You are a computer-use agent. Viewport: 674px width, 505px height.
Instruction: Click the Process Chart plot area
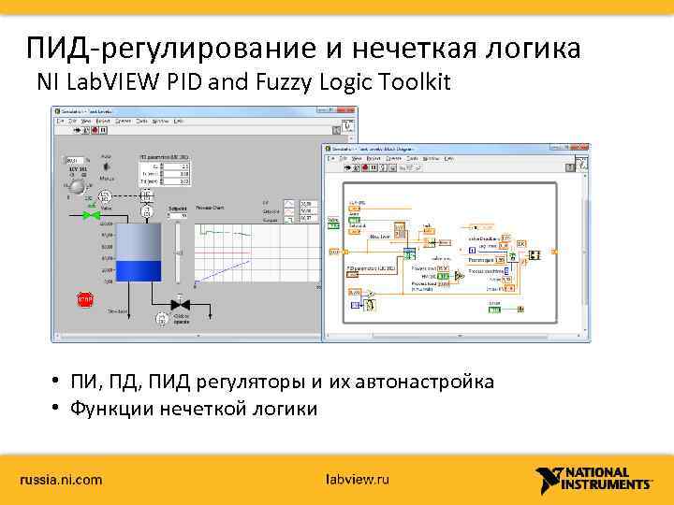(x=256, y=252)
